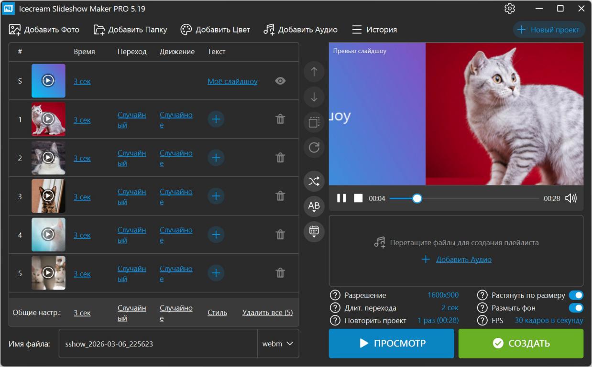
Task: Click the shuffle slides icon
Action: tap(314, 181)
